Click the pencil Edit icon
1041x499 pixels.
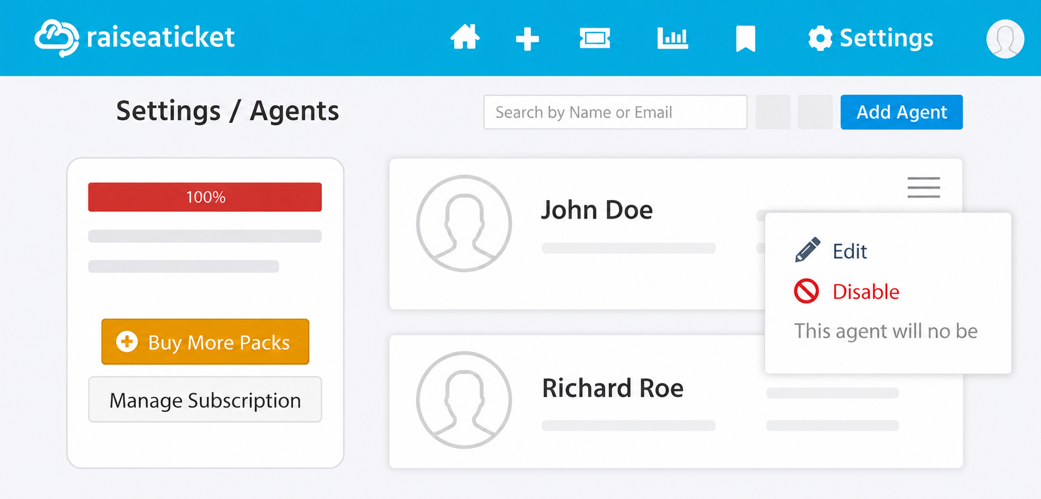808,250
